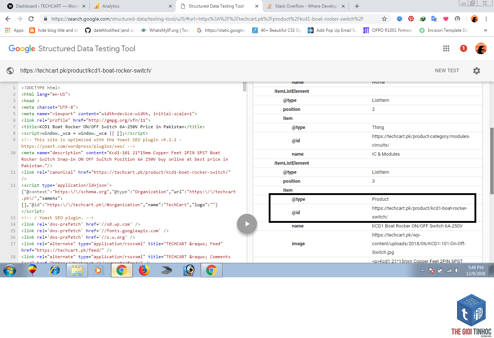
Task: Open Windows Explorer from the taskbar
Action: pos(77,270)
